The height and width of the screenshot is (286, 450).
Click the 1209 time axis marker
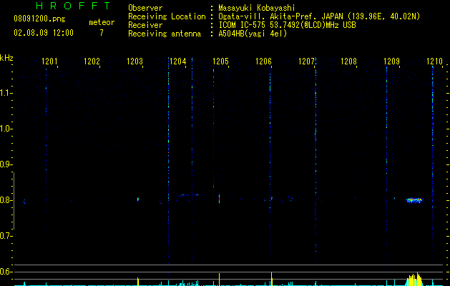[x=392, y=61]
